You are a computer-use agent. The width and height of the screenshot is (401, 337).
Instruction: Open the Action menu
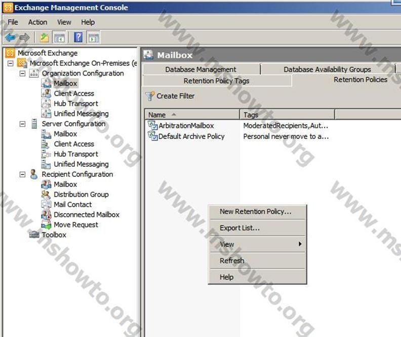(37, 22)
